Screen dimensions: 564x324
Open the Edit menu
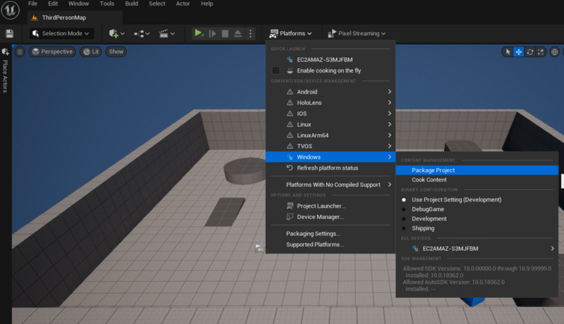53,4
